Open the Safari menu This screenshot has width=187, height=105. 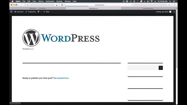[18, 1]
